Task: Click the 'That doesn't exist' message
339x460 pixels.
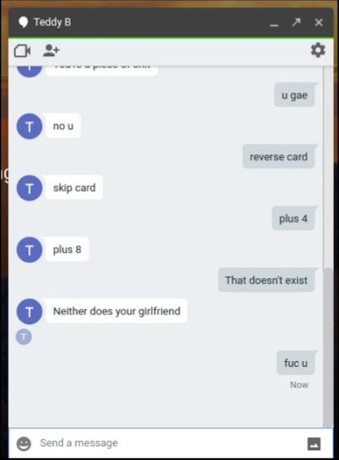Action: coord(266,280)
